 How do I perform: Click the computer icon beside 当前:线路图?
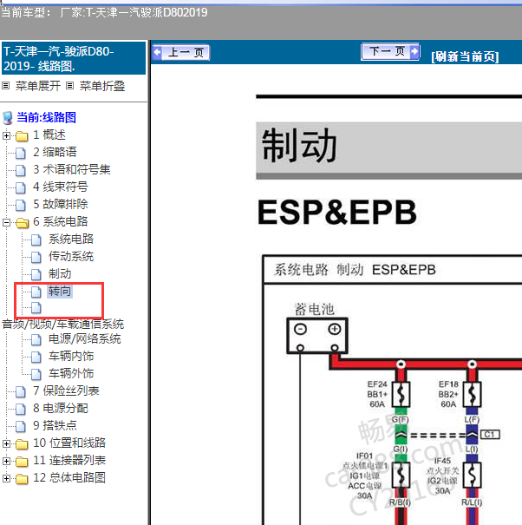pos(8,118)
